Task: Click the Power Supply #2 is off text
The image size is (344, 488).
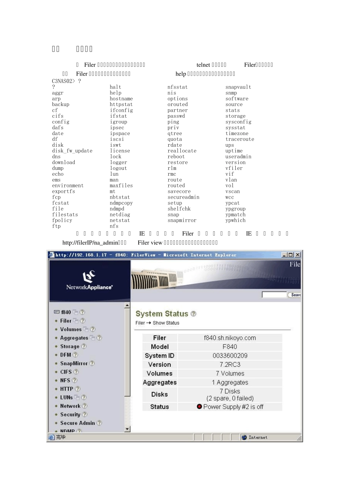Action: tap(233, 407)
